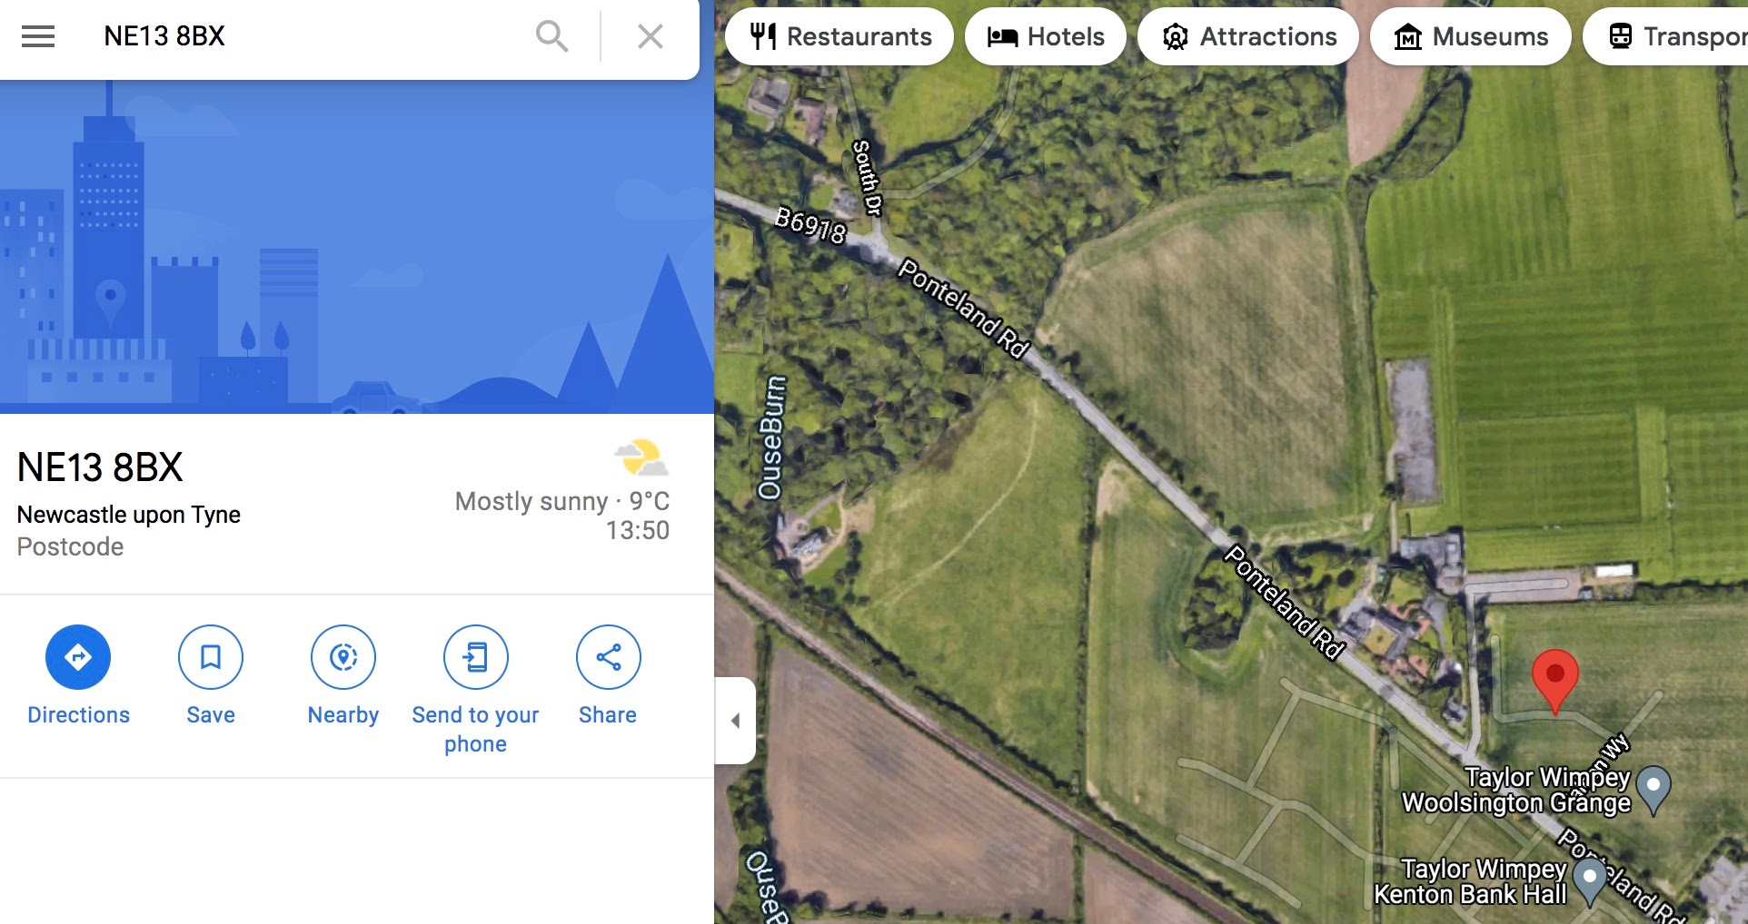This screenshot has width=1748, height=924.
Task: Filter map by Attractions
Action: [1248, 36]
